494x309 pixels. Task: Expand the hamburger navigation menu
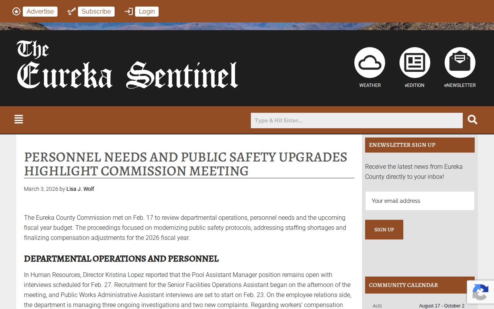19,119
